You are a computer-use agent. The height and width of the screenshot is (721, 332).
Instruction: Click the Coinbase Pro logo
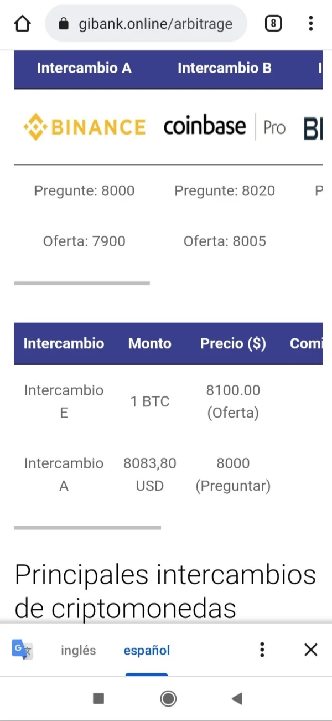224,127
